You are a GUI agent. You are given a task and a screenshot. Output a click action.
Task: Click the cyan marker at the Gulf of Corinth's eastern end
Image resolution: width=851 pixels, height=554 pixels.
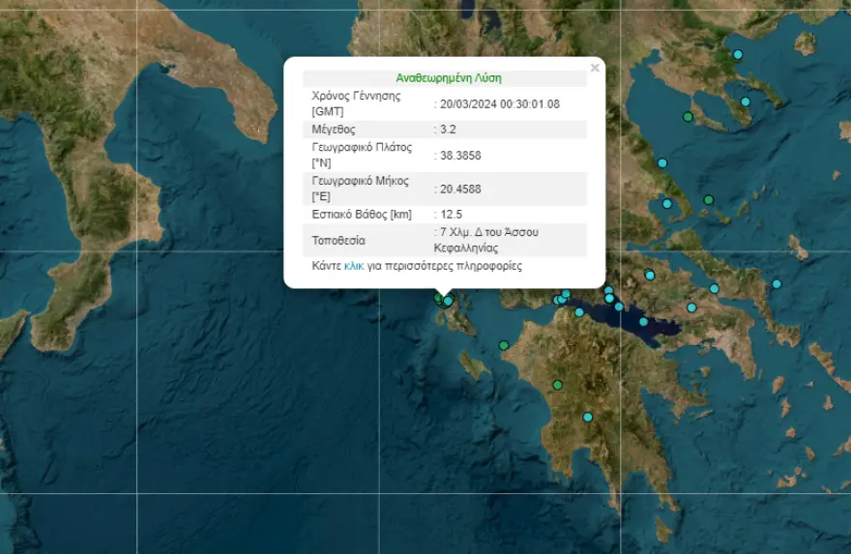pyautogui.click(x=643, y=322)
